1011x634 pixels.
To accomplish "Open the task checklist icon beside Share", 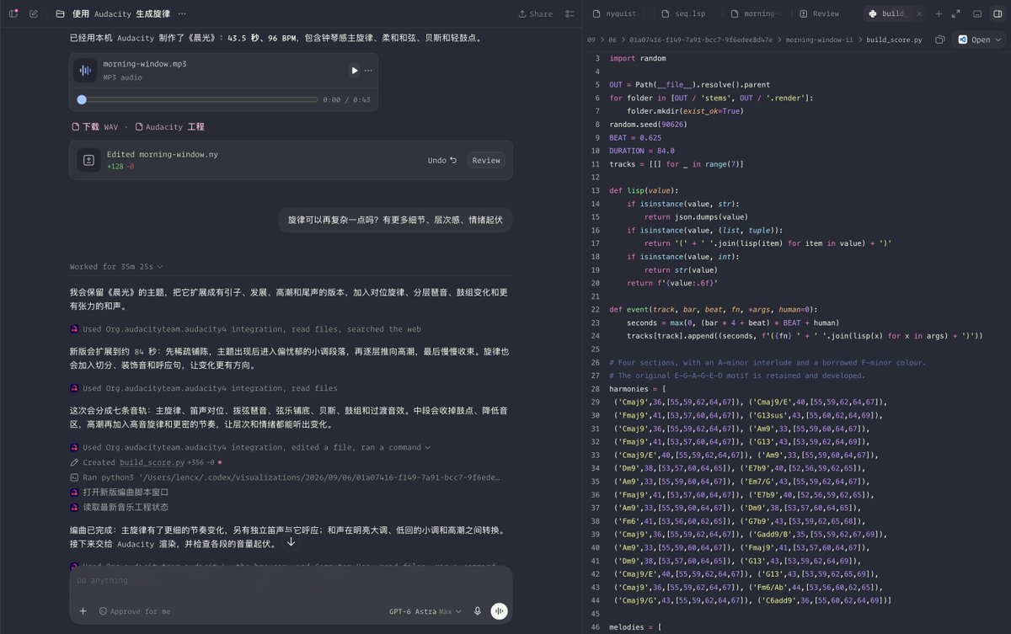I will [570, 13].
